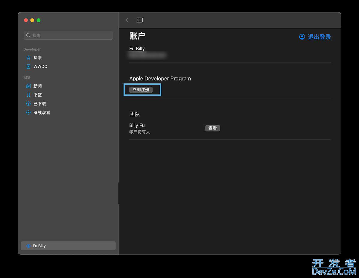Click the 浏览 sidebar header
Screen dimensions: 359x278
27,78
